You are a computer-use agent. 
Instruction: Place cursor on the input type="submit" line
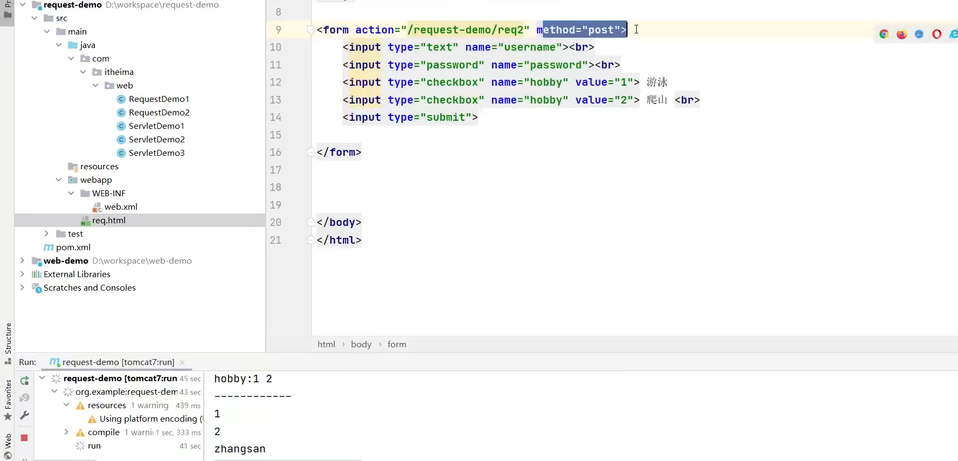coord(410,117)
